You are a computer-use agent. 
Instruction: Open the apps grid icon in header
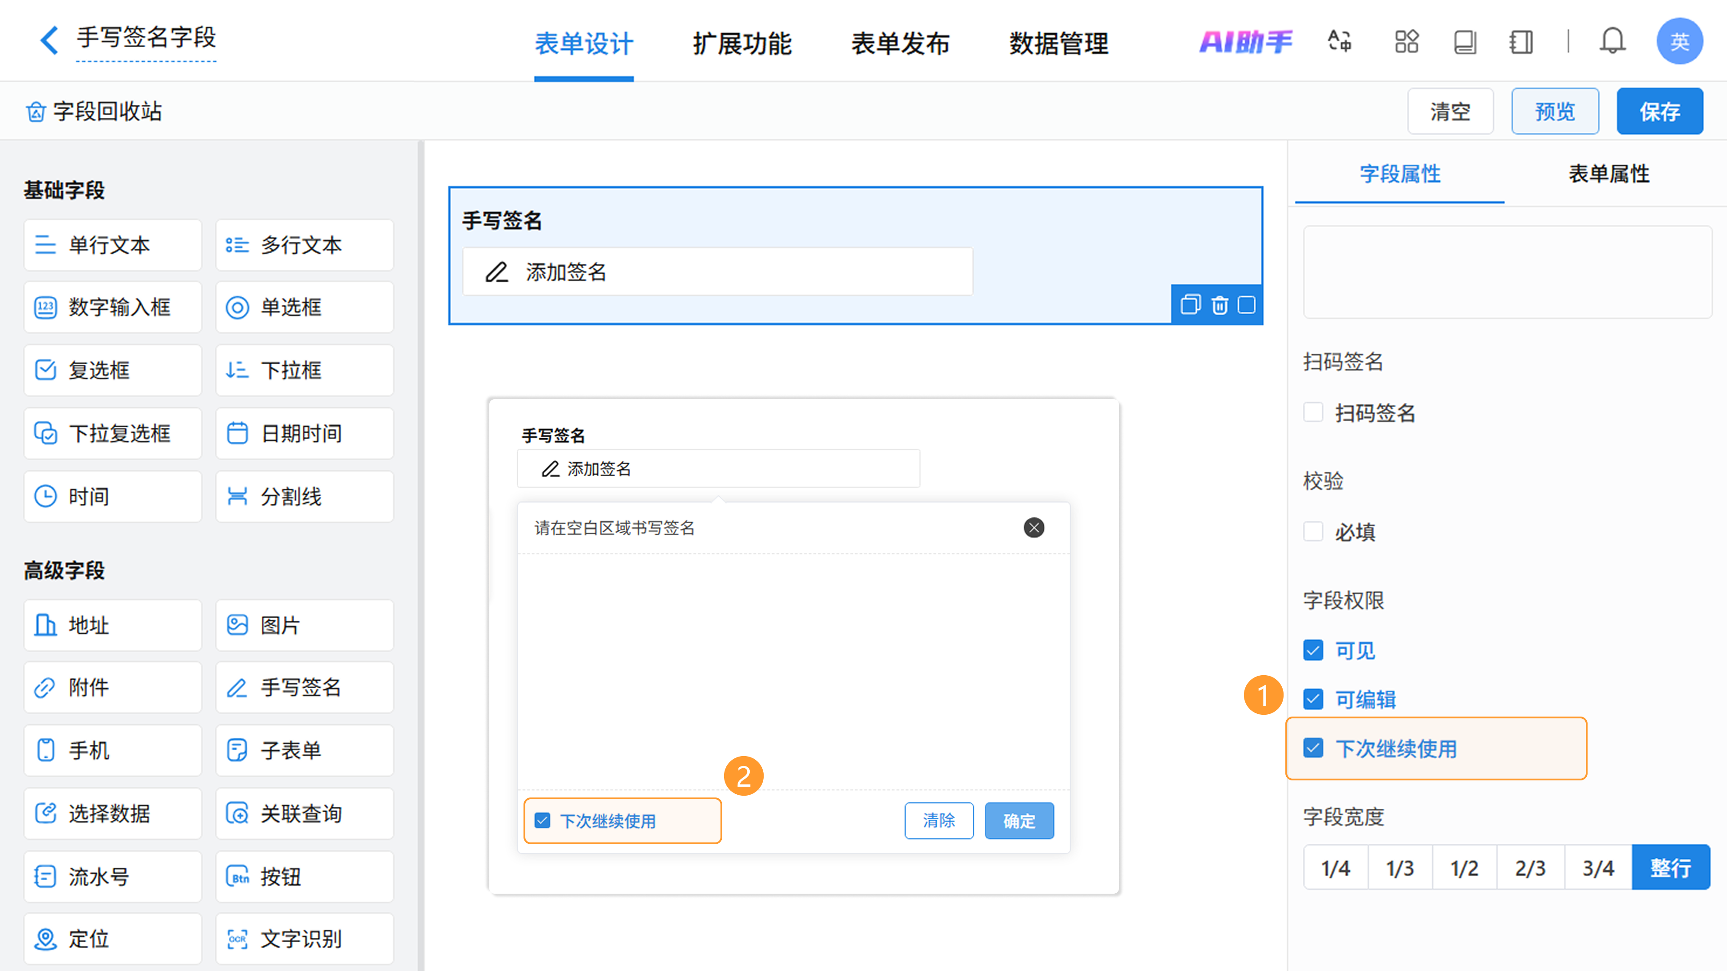pos(1406,41)
